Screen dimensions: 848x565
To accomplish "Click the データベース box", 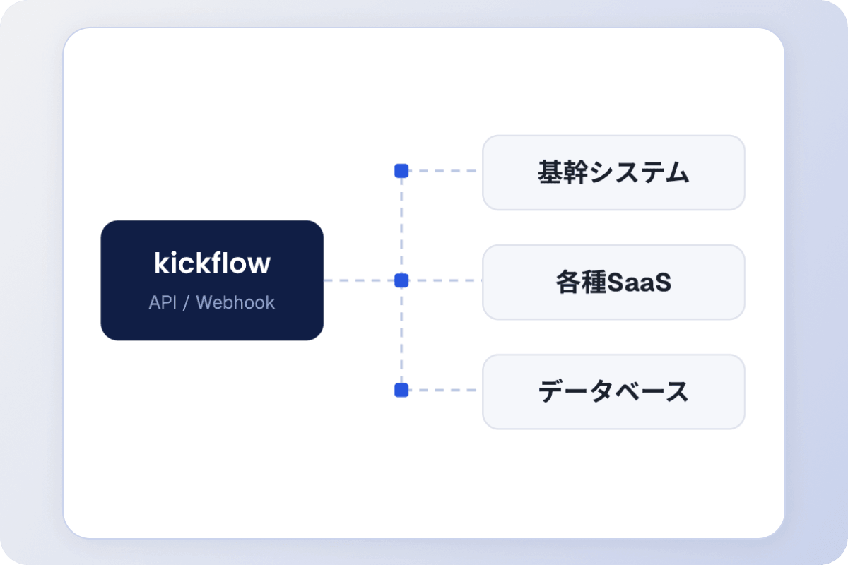I will click(x=613, y=392).
